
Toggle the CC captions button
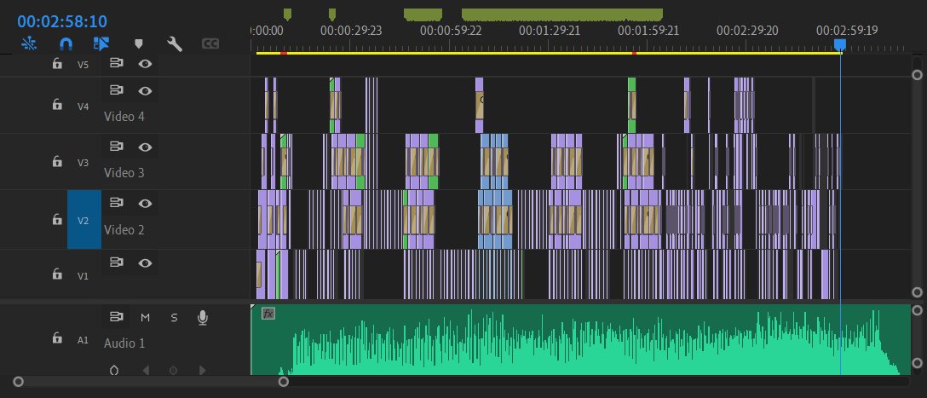coord(210,43)
